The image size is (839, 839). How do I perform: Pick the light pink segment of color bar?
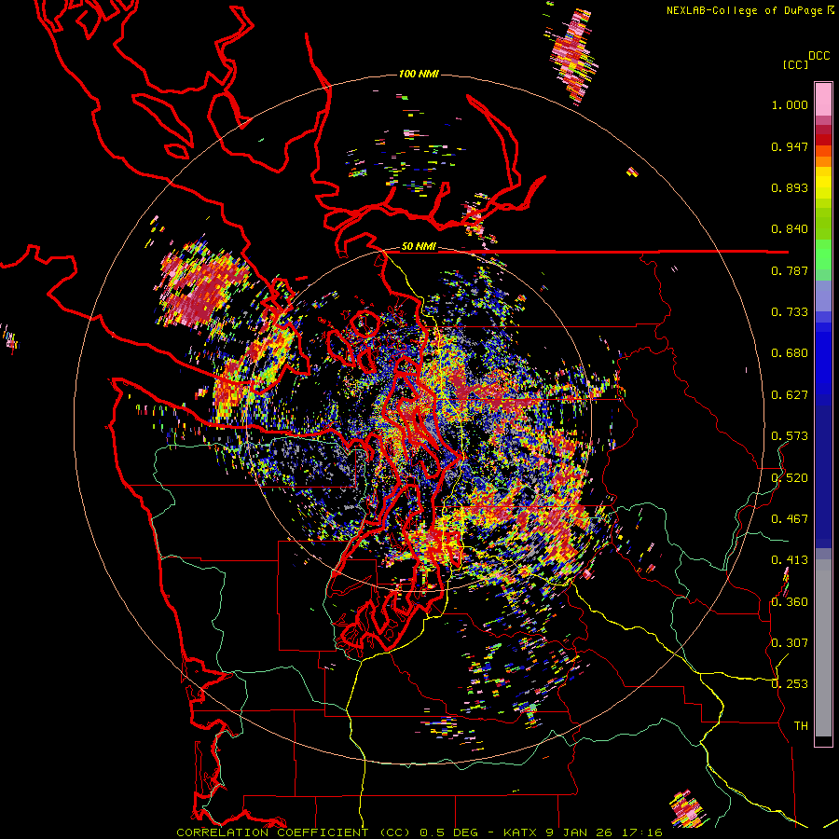823,99
